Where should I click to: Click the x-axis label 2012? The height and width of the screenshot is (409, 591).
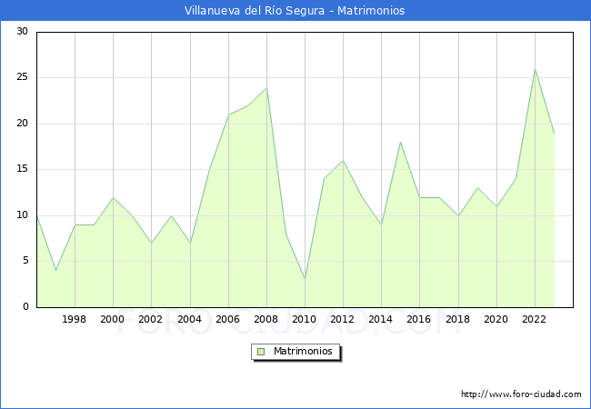(x=342, y=319)
